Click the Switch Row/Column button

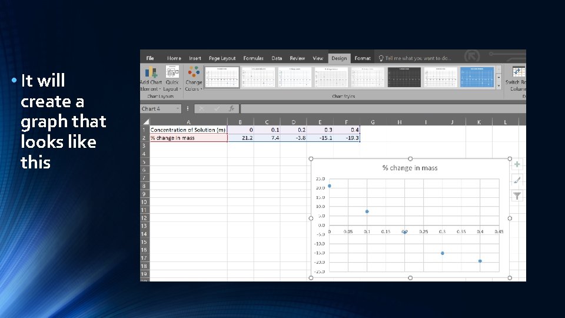tap(517, 78)
